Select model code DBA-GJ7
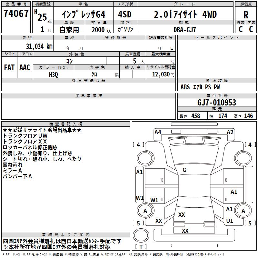This screenshot has height=258, width=258. click(x=184, y=30)
